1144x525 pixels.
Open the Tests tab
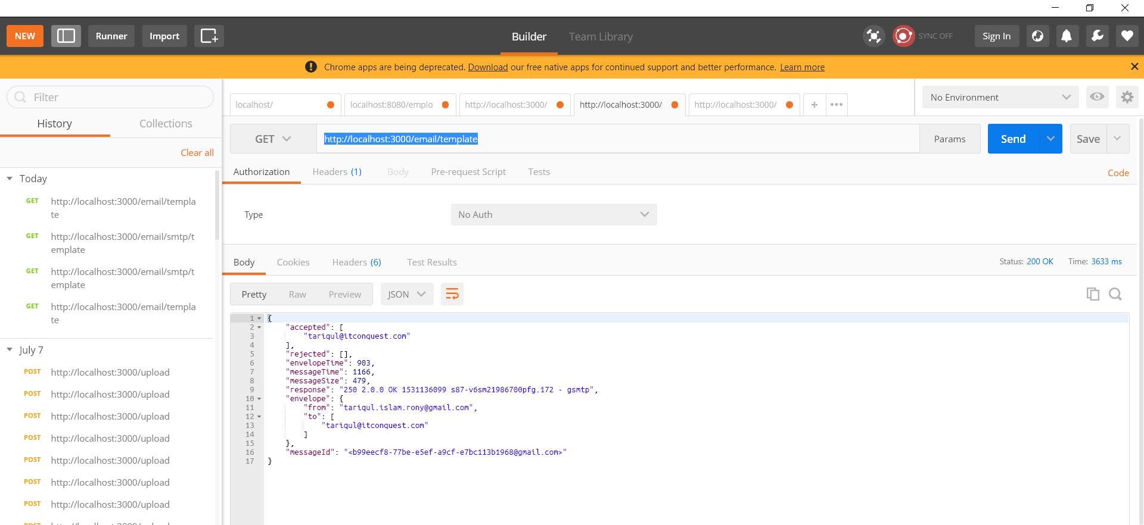(539, 171)
